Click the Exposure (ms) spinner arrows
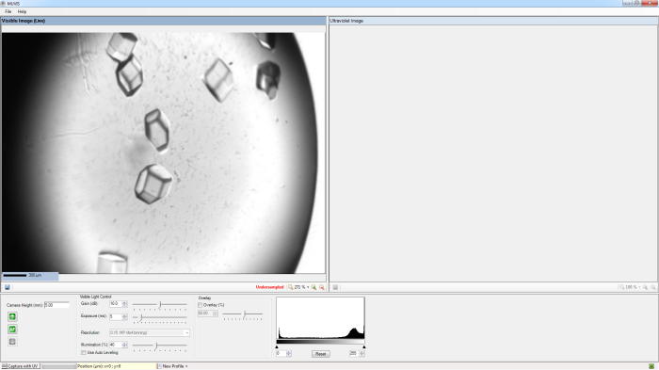The image size is (659, 370). click(124, 316)
